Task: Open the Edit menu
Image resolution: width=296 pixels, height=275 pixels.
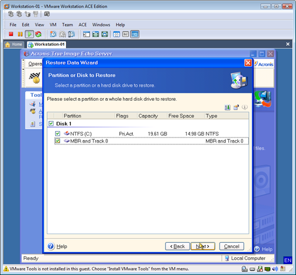Action: pyautogui.click(x=25, y=25)
